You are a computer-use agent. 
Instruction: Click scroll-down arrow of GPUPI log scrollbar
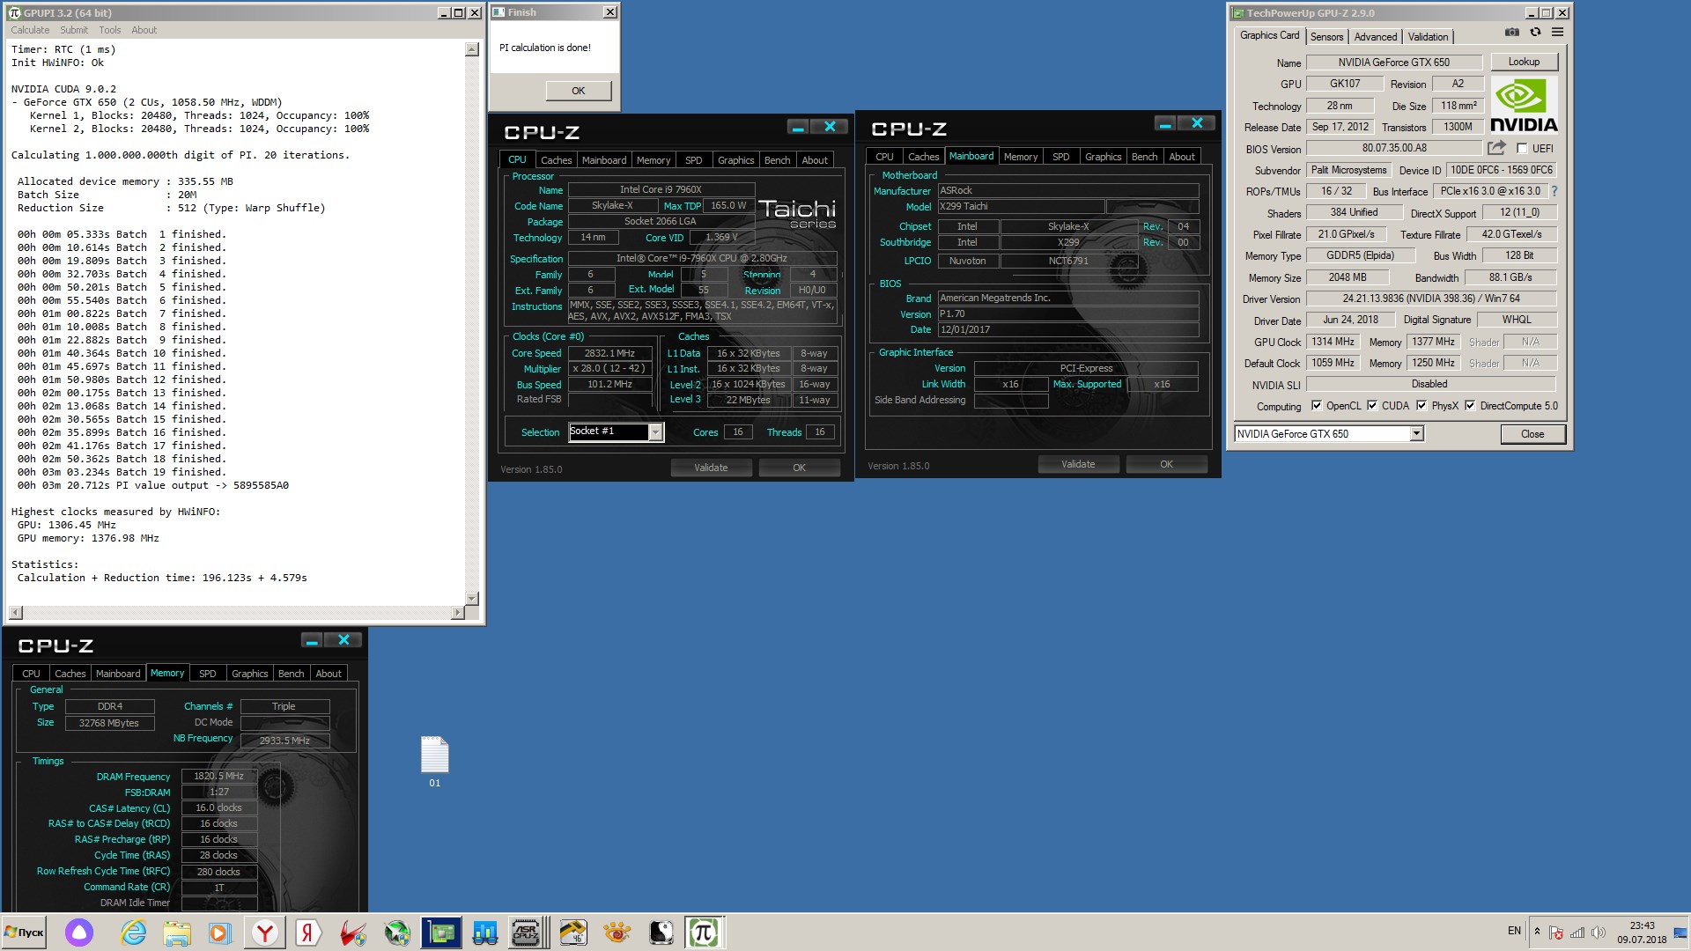471,598
